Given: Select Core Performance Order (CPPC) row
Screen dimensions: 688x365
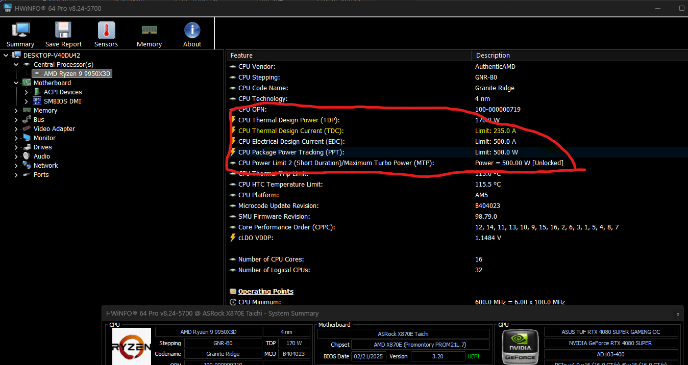Looking at the screenshot, I should point(457,227).
